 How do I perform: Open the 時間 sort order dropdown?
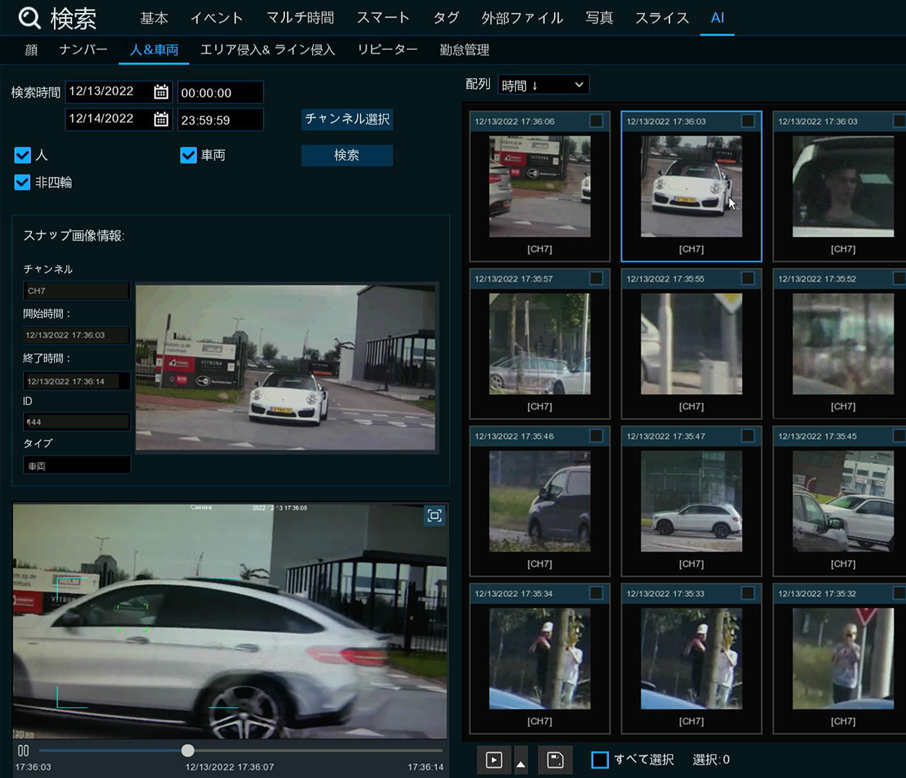coord(543,85)
